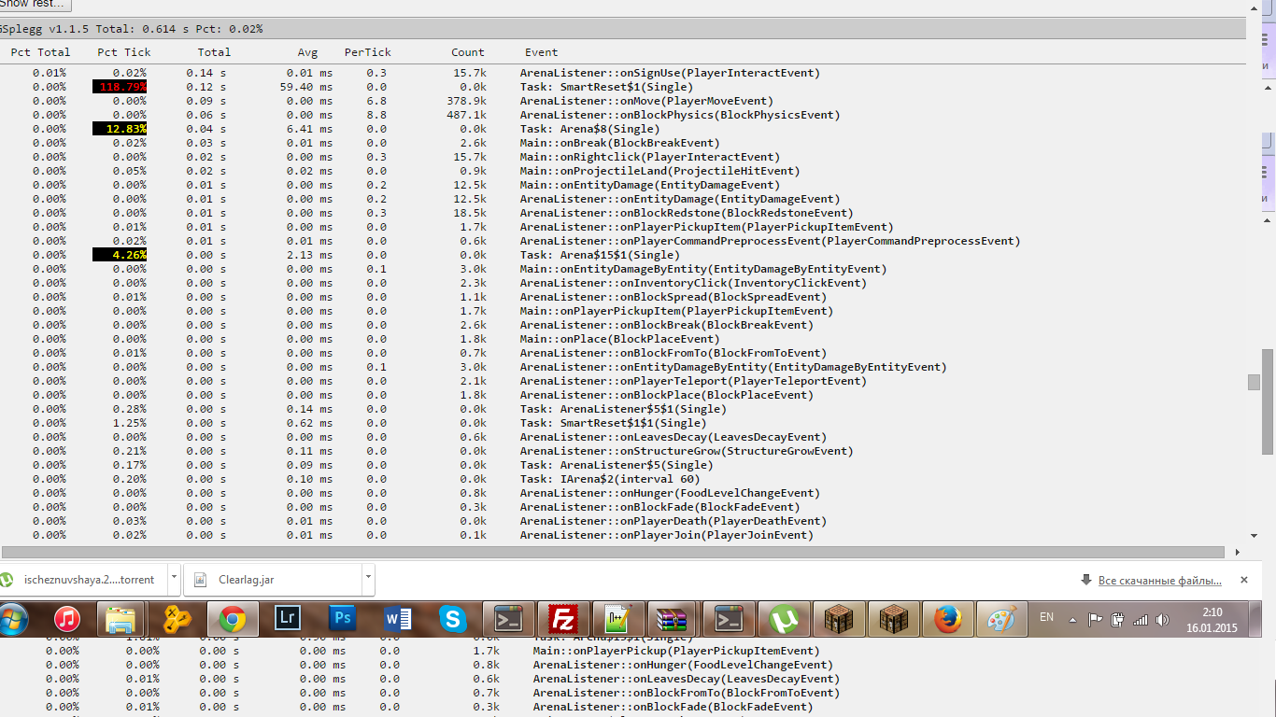Switch the EN input language indicator
Image resolution: width=1276 pixels, height=717 pixels.
pos(1046,618)
